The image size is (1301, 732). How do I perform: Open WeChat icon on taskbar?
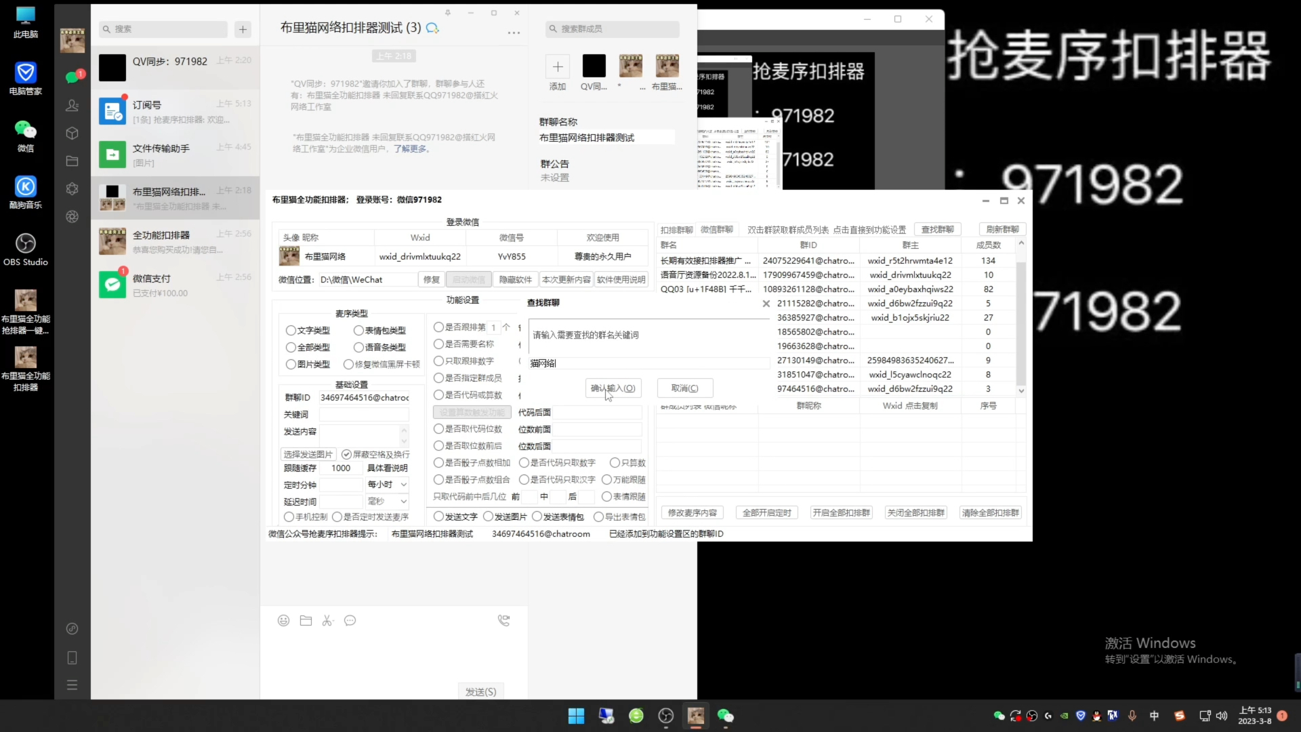tap(725, 716)
